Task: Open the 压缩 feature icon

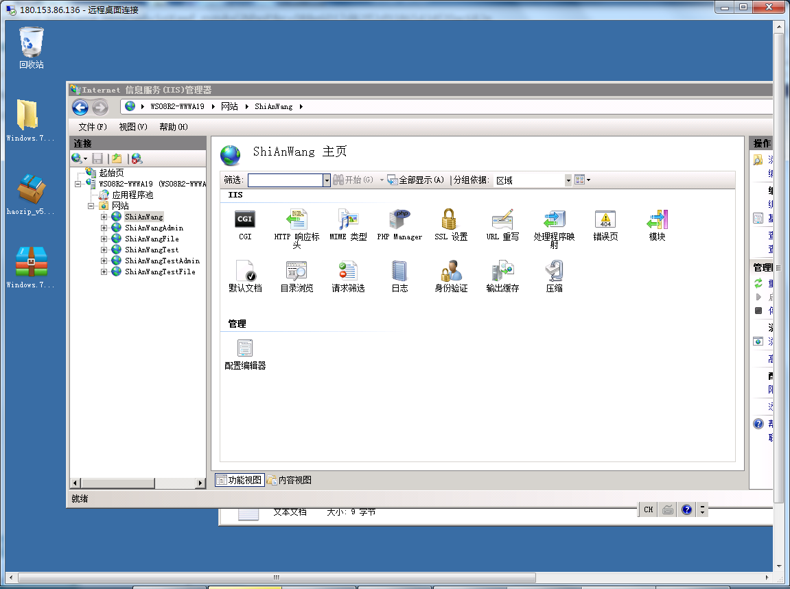Action: tap(554, 276)
